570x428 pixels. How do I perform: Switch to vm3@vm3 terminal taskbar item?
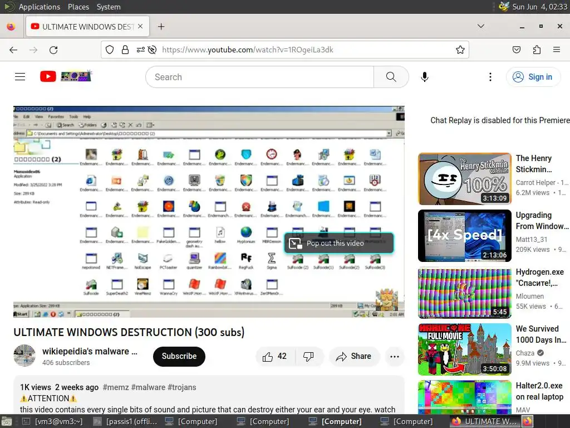(52, 421)
